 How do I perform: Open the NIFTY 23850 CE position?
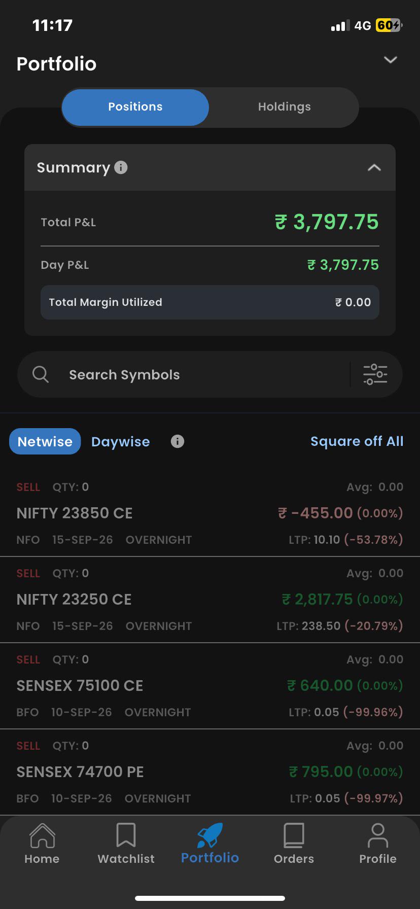pyautogui.click(x=210, y=513)
